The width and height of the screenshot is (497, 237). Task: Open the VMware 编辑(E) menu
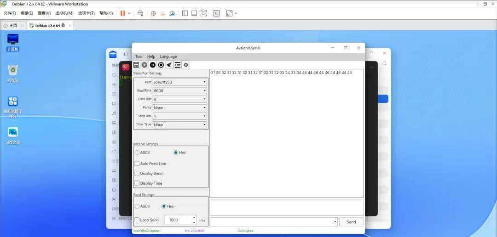pyautogui.click(x=27, y=13)
